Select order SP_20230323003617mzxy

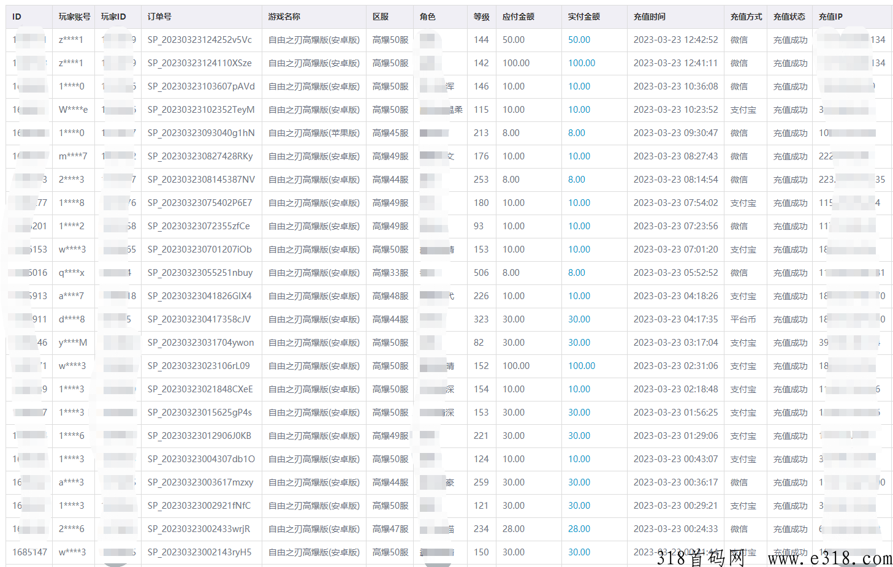pos(200,482)
